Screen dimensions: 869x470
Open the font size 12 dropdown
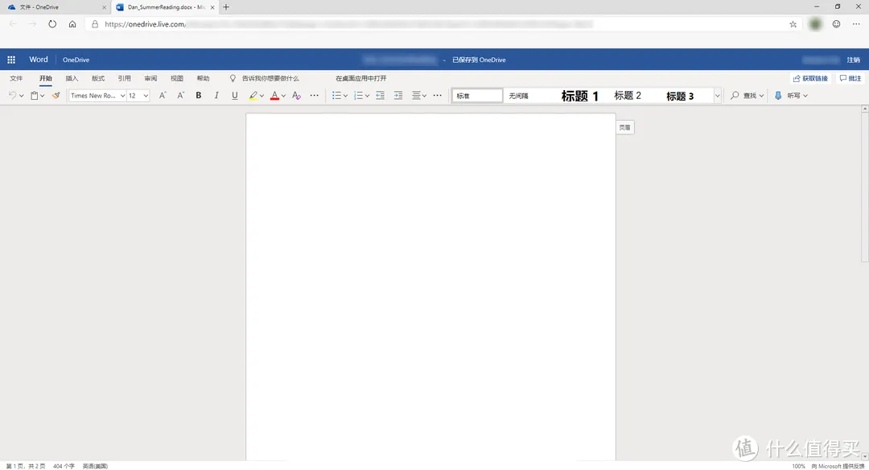[138, 96]
